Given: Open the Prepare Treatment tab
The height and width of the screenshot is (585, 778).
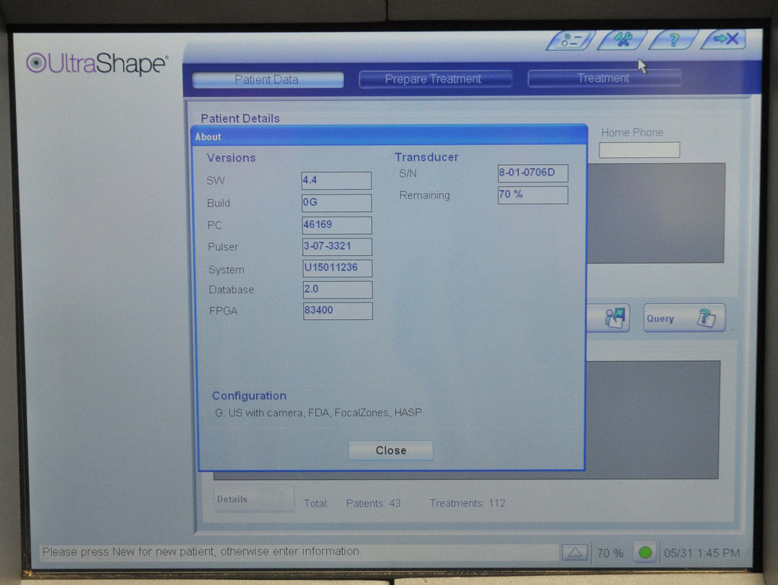Looking at the screenshot, I should pyautogui.click(x=435, y=79).
